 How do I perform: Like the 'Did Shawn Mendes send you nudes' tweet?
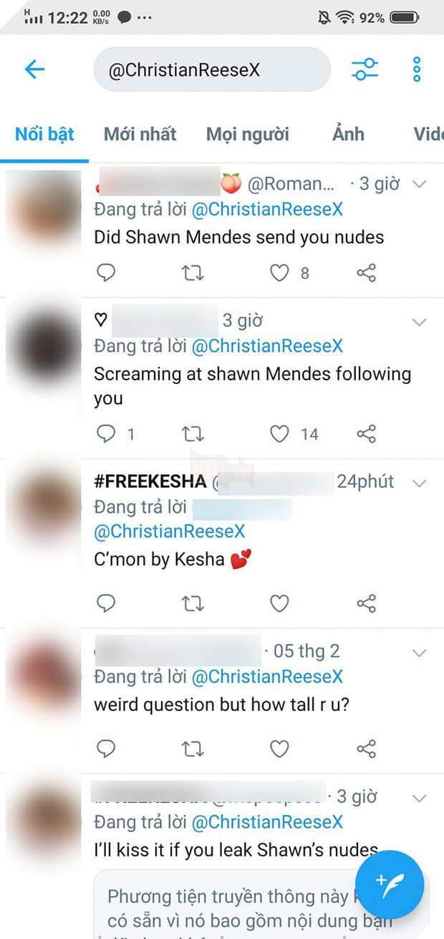pyautogui.click(x=279, y=273)
